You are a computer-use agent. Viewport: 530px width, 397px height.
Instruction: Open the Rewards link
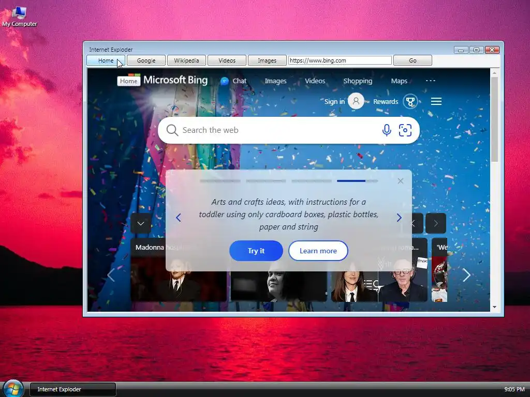386,102
